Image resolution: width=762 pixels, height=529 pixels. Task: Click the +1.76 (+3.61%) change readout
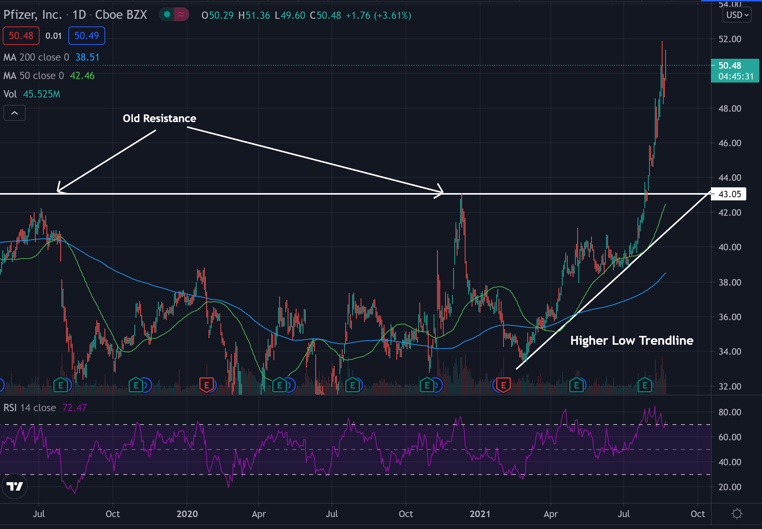click(378, 15)
